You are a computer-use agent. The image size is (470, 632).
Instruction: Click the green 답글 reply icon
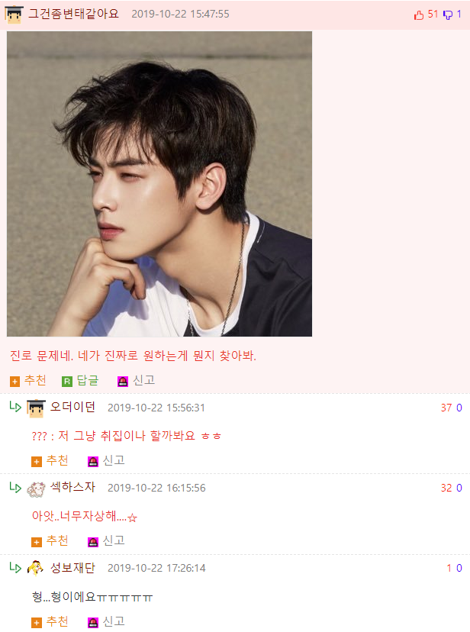click(67, 382)
